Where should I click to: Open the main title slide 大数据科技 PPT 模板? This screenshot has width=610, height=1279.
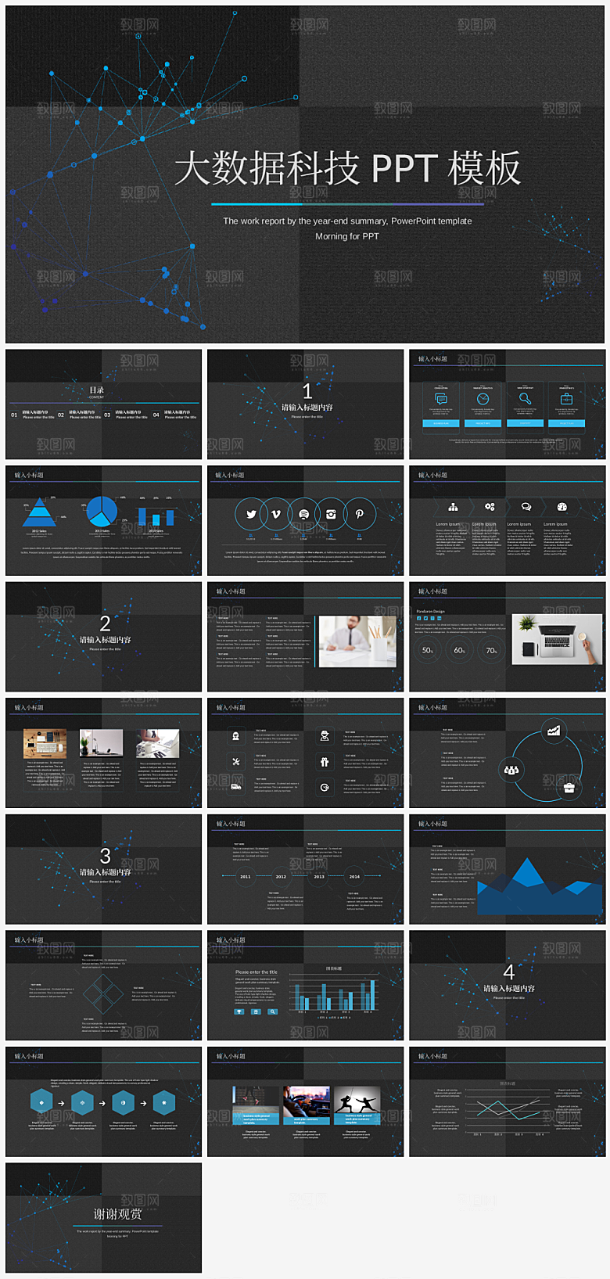[x=305, y=175]
